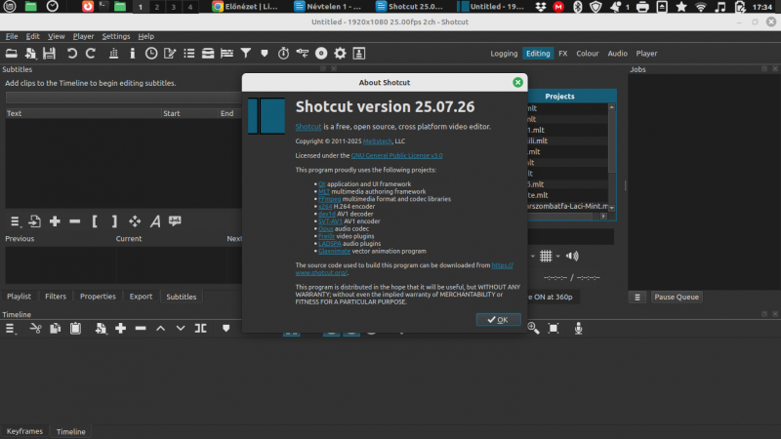Switch to the Logging layout
Viewport: 781px width, 439px height.
pyautogui.click(x=504, y=54)
